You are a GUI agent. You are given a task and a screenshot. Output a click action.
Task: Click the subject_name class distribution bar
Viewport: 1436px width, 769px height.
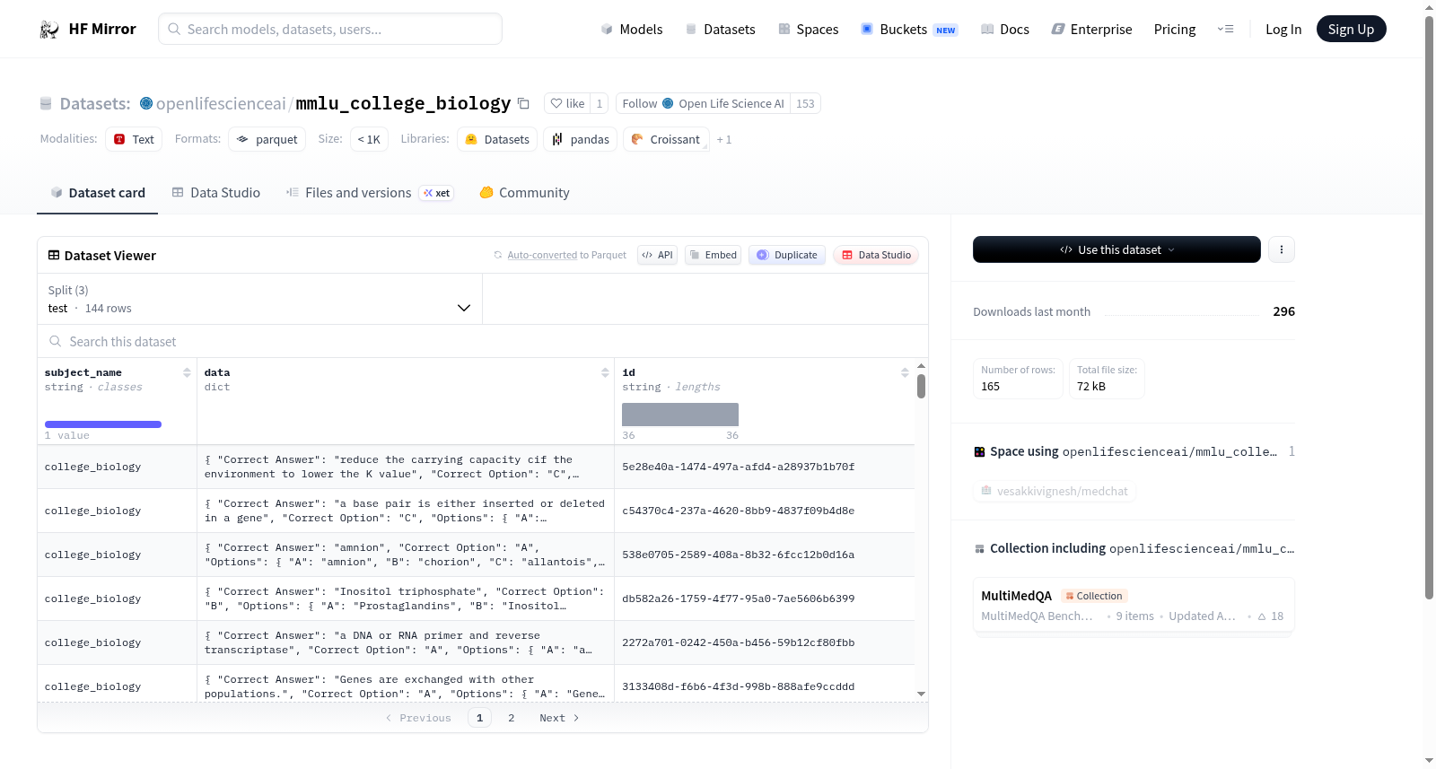click(103, 424)
